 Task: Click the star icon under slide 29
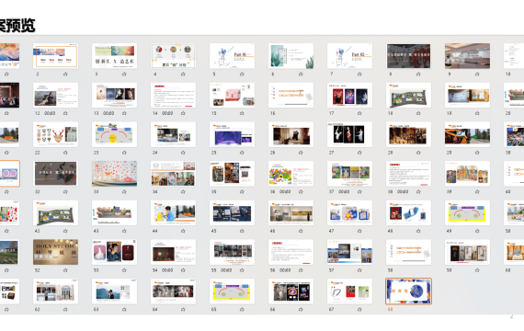(x=477, y=153)
